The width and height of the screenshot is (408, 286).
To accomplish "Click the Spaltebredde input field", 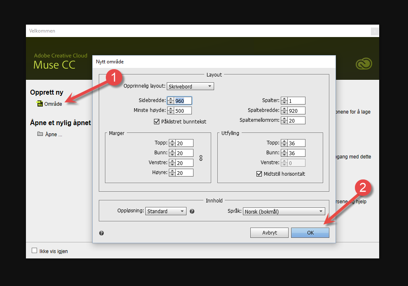I will 296,111.
